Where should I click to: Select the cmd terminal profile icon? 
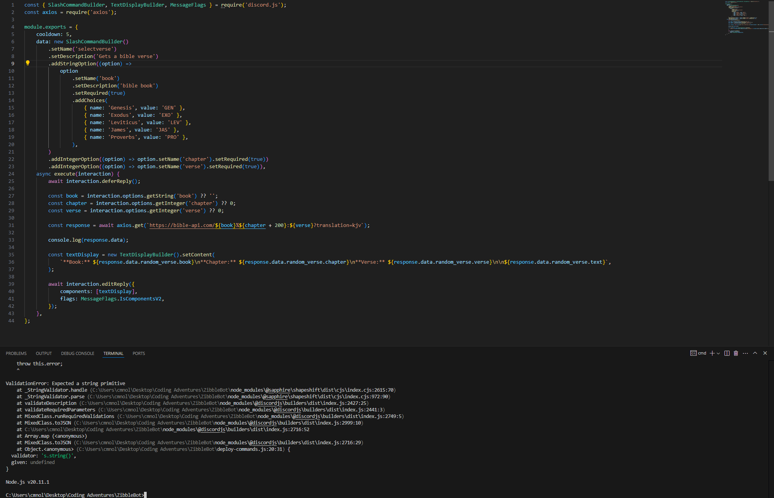coord(694,353)
